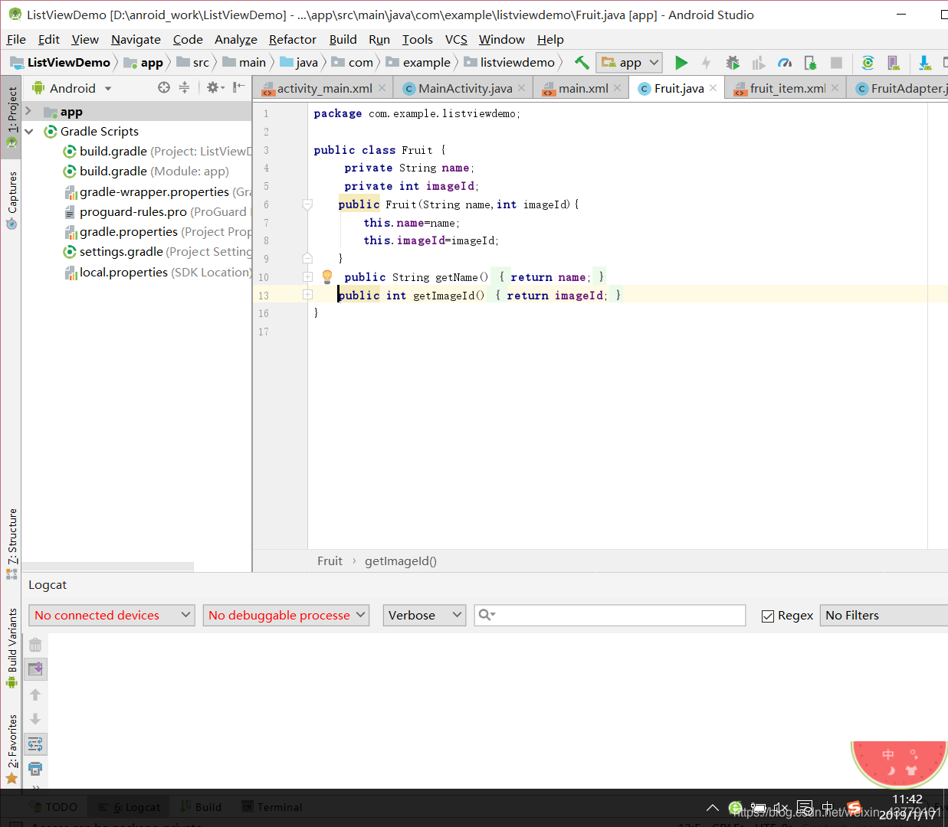Click the Project panel horizontal scrollbar
948x827 pixels.
(108, 567)
